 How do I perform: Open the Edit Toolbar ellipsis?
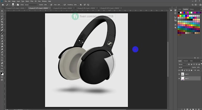[x=2, y=68]
